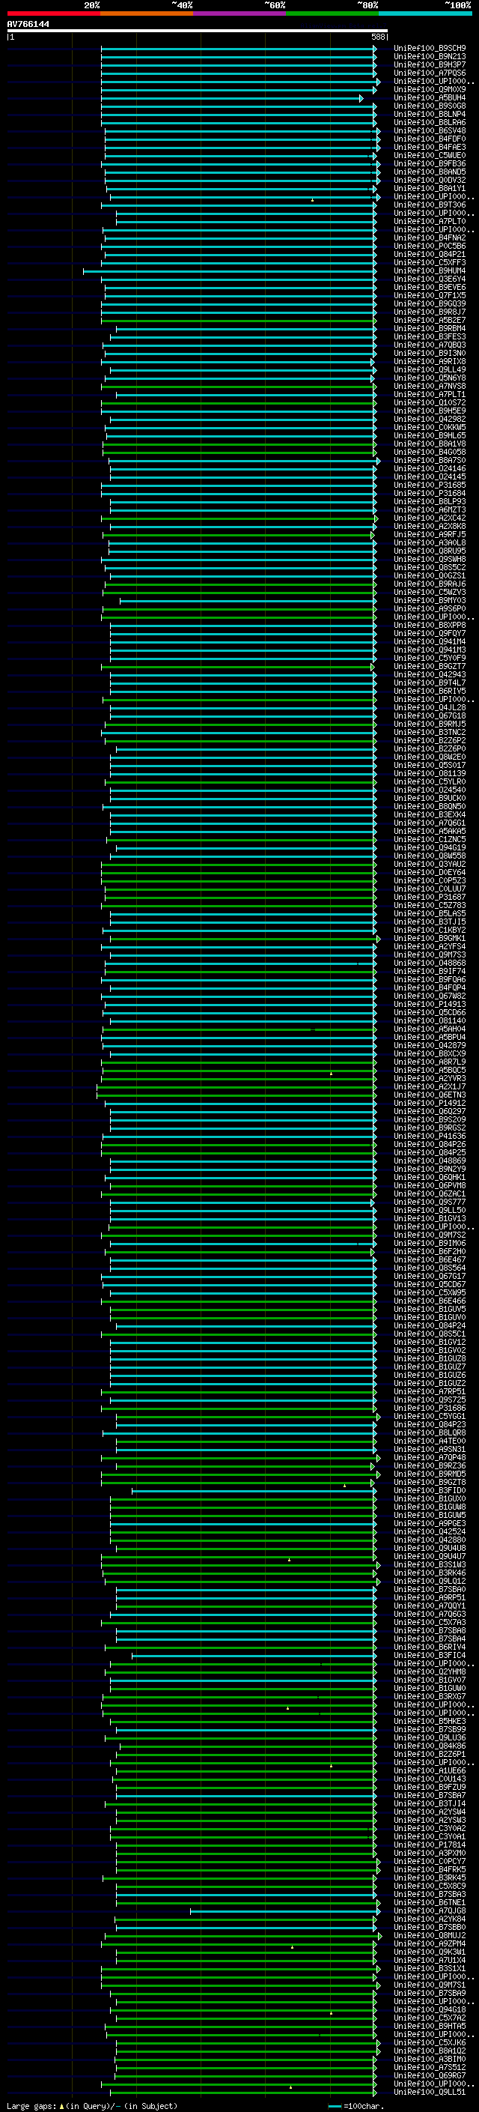Screen dimensions: 479x2112
Task: Select hit label UniRef100_P41636
Action: pos(430,1137)
